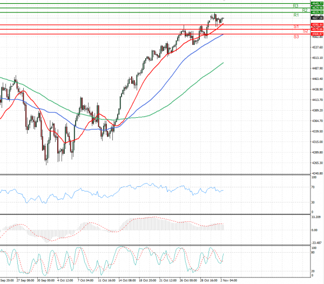This screenshot has height=284, width=324.
Task: Click the 80 level on stochastic scale
Action: click(x=313, y=252)
